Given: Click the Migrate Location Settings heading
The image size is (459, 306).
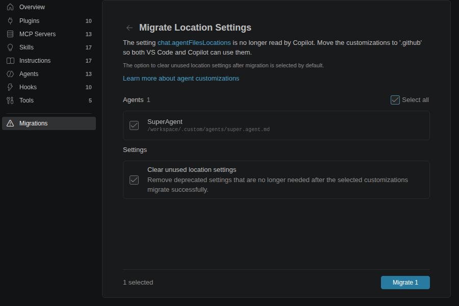Looking at the screenshot, I should [x=195, y=28].
